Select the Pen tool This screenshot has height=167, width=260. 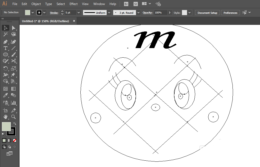point(5,42)
